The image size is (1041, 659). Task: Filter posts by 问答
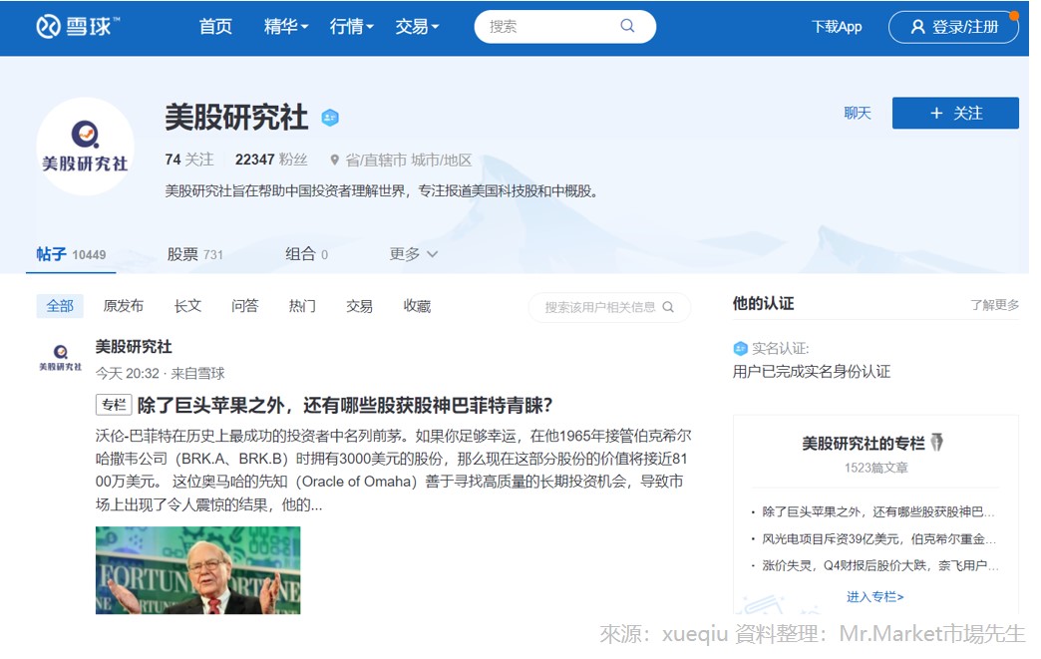(245, 306)
